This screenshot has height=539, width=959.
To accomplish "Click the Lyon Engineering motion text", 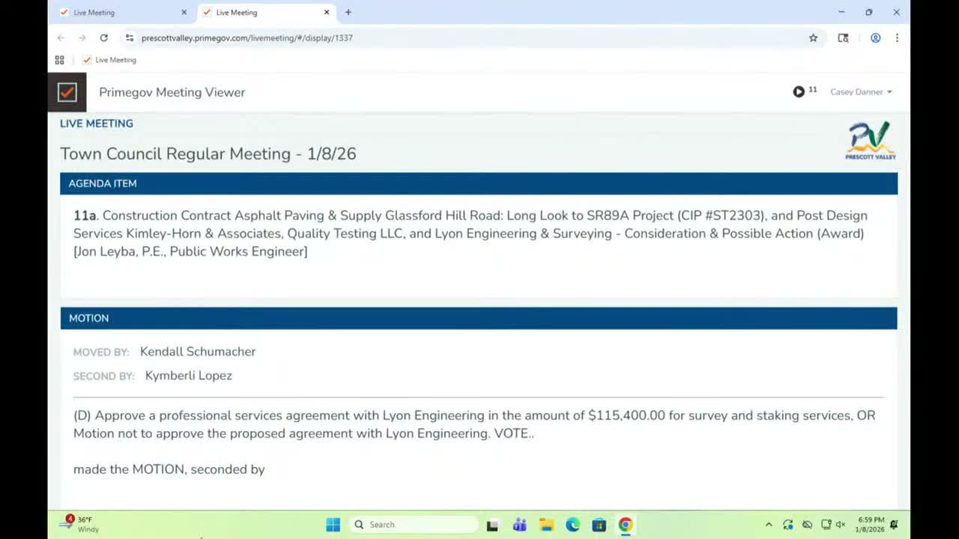I will pyautogui.click(x=474, y=424).
